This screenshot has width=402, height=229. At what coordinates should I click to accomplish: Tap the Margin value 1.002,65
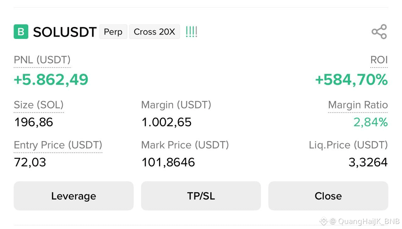(166, 122)
